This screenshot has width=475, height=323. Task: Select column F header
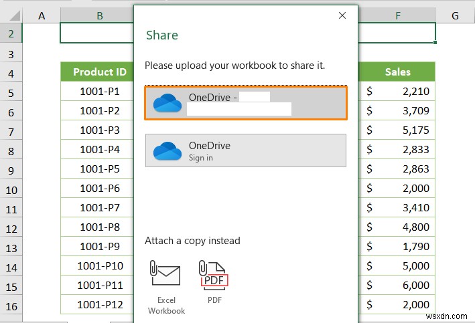tap(398, 15)
